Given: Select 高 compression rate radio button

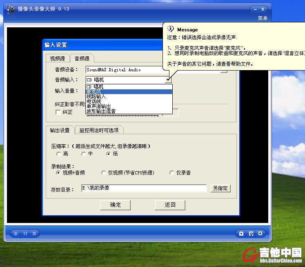Looking at the screenshot, I should [58, 154].
